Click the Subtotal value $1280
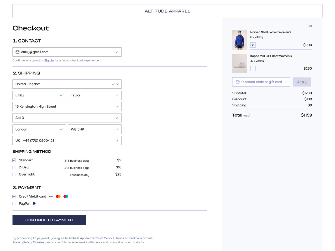This screenshot has height=251, width=335. 307,93
